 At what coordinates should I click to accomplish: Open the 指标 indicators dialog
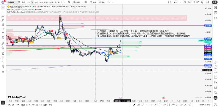coord(76,2)
